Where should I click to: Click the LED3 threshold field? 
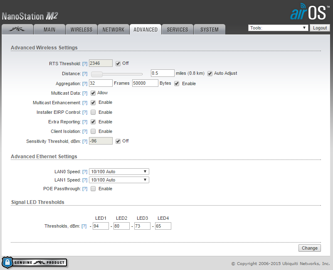142,226
